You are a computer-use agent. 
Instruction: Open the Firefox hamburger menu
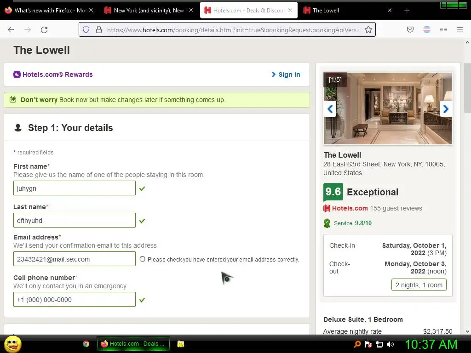[460, 29]
